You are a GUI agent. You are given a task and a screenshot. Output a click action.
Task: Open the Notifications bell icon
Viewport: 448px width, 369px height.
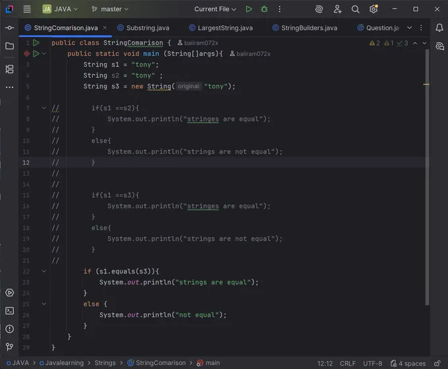tap(439, 28)
